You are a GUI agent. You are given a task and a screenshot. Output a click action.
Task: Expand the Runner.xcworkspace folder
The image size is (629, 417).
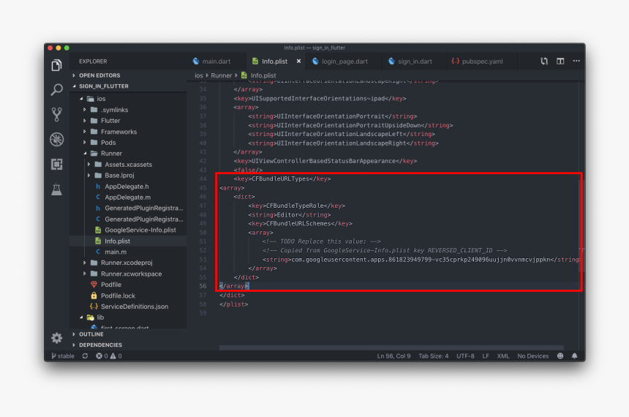pos(129,274)
